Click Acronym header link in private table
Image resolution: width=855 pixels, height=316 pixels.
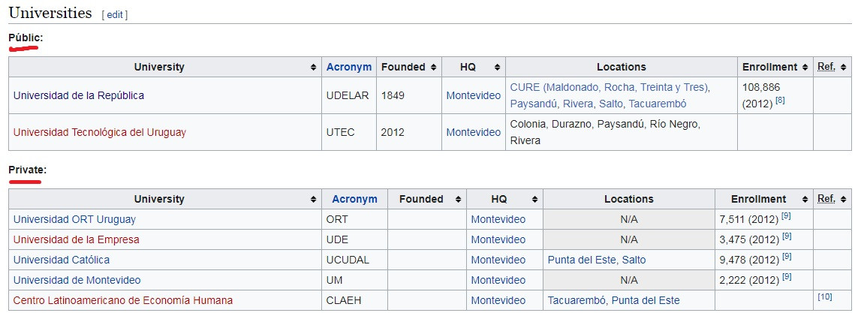[x=354, y=199]
